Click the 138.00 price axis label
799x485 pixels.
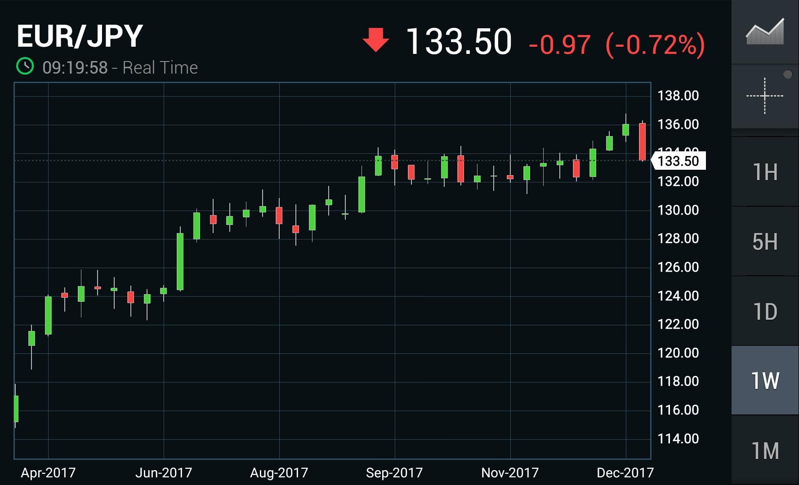click(678, 96)
